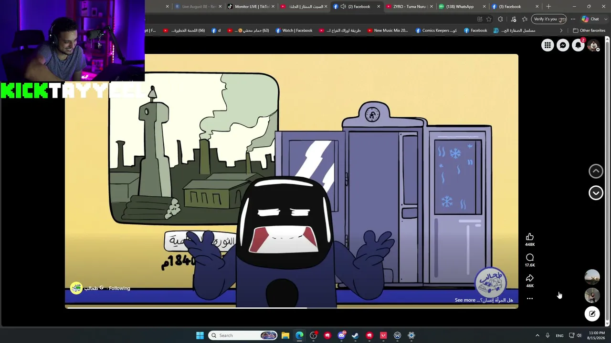This screenshot has width=611, height=343.
Task: Open a new browser tab
Action: coord(548,7)
